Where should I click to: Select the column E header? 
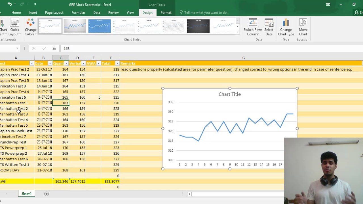[93, 58]
